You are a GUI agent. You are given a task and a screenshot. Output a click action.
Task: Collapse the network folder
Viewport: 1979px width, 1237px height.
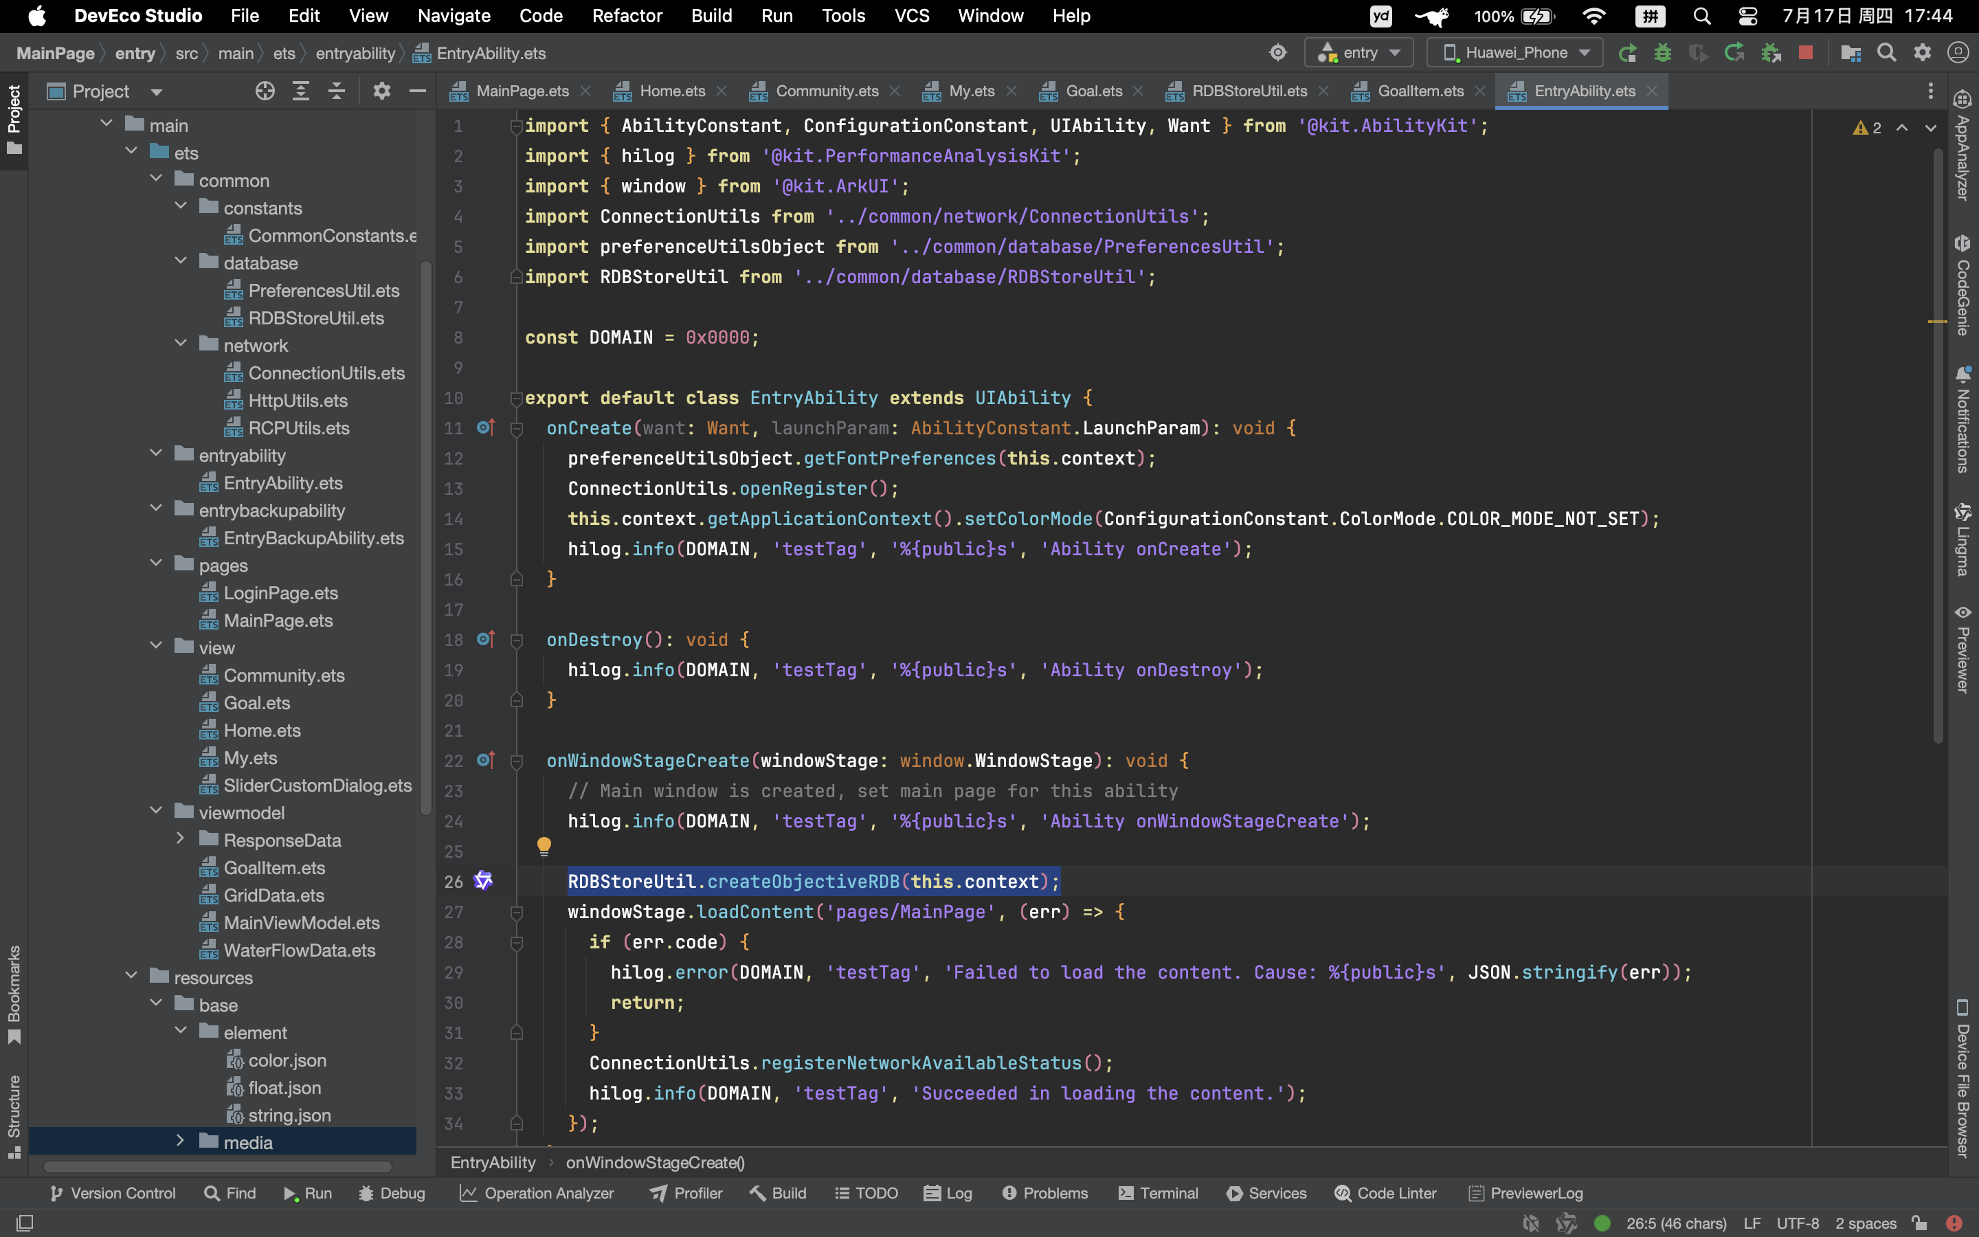pos(181,344)
